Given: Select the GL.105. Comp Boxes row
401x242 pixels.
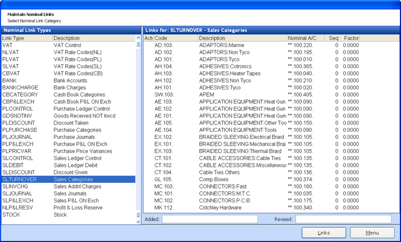Looking at the screenshot, I should [252, 179].
